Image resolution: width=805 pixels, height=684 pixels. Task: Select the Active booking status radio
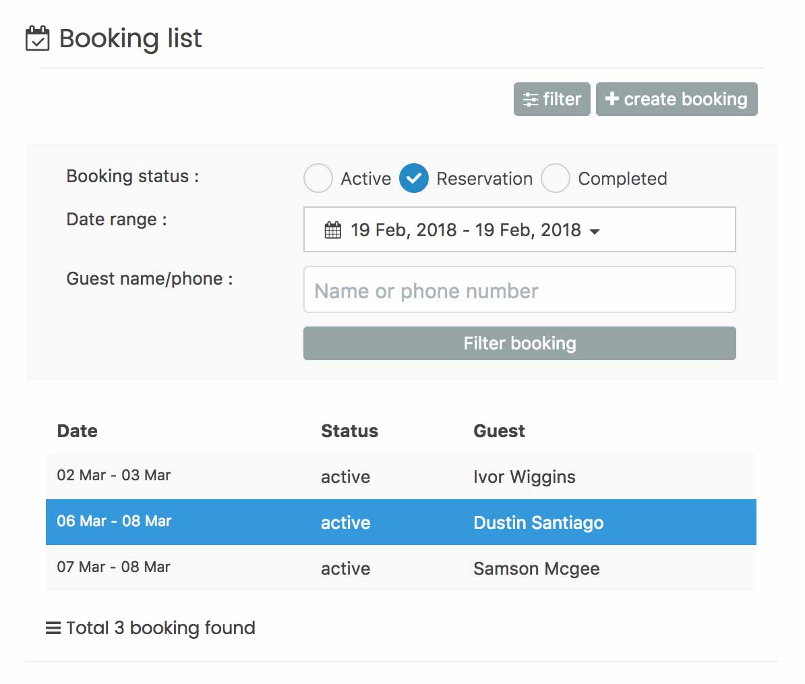point(318,179)
